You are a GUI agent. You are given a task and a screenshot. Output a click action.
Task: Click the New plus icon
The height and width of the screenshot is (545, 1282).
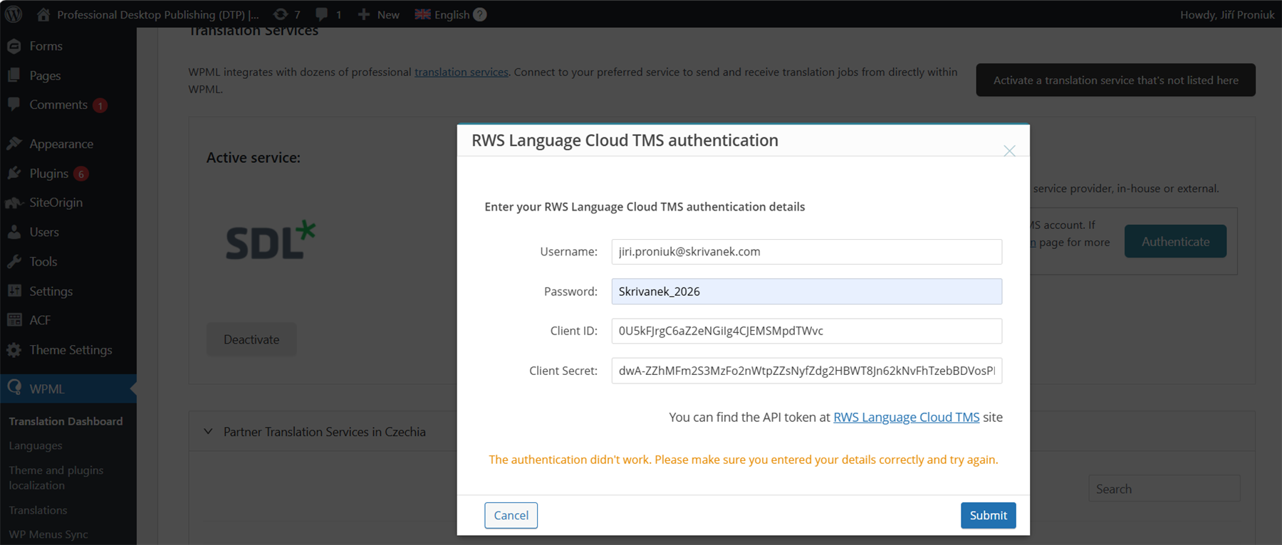pos(364,14)
